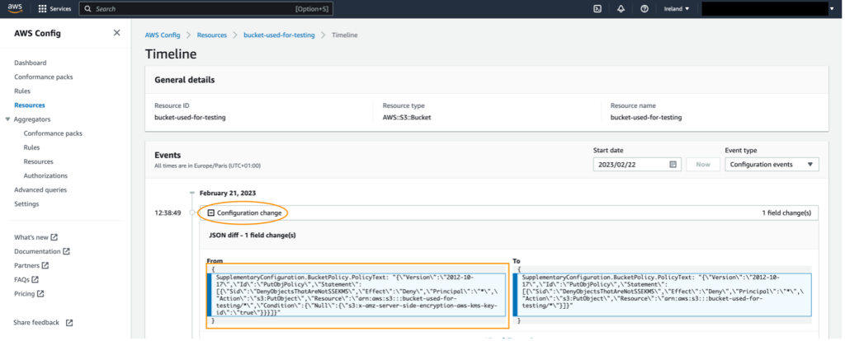Click the Now button

(x=703, y=165)
